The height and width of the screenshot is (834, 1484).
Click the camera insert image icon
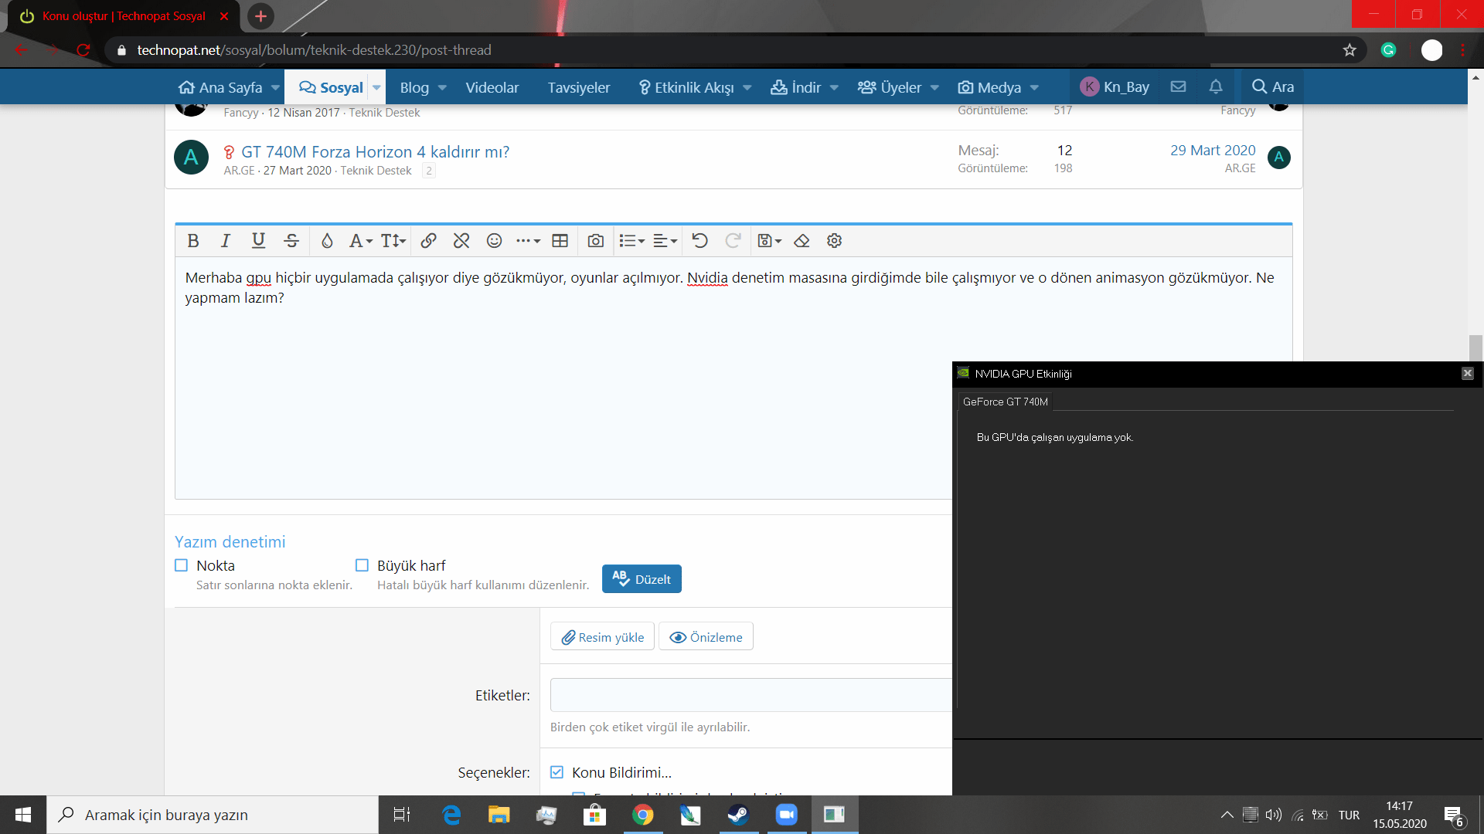[x=595, y=241]
